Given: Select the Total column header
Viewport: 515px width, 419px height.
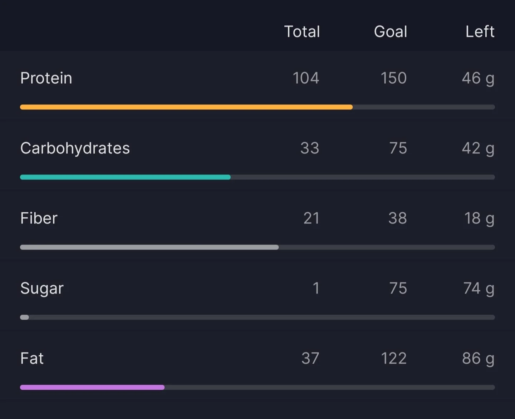Looking at the screenshot, I should [302, 31].
